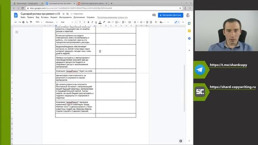
Task: Show document outline icon
Action: point(17,32)
